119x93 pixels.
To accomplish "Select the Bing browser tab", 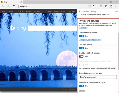I will 12,2.
